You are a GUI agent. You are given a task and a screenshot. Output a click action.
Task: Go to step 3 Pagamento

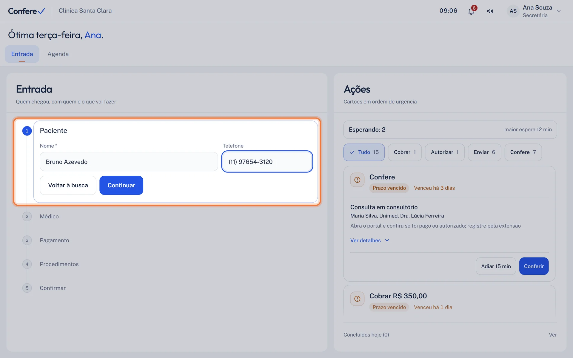point(54,240)
